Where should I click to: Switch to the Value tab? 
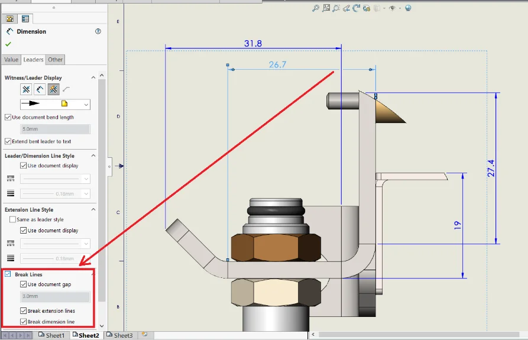click(x=11, y=60)
